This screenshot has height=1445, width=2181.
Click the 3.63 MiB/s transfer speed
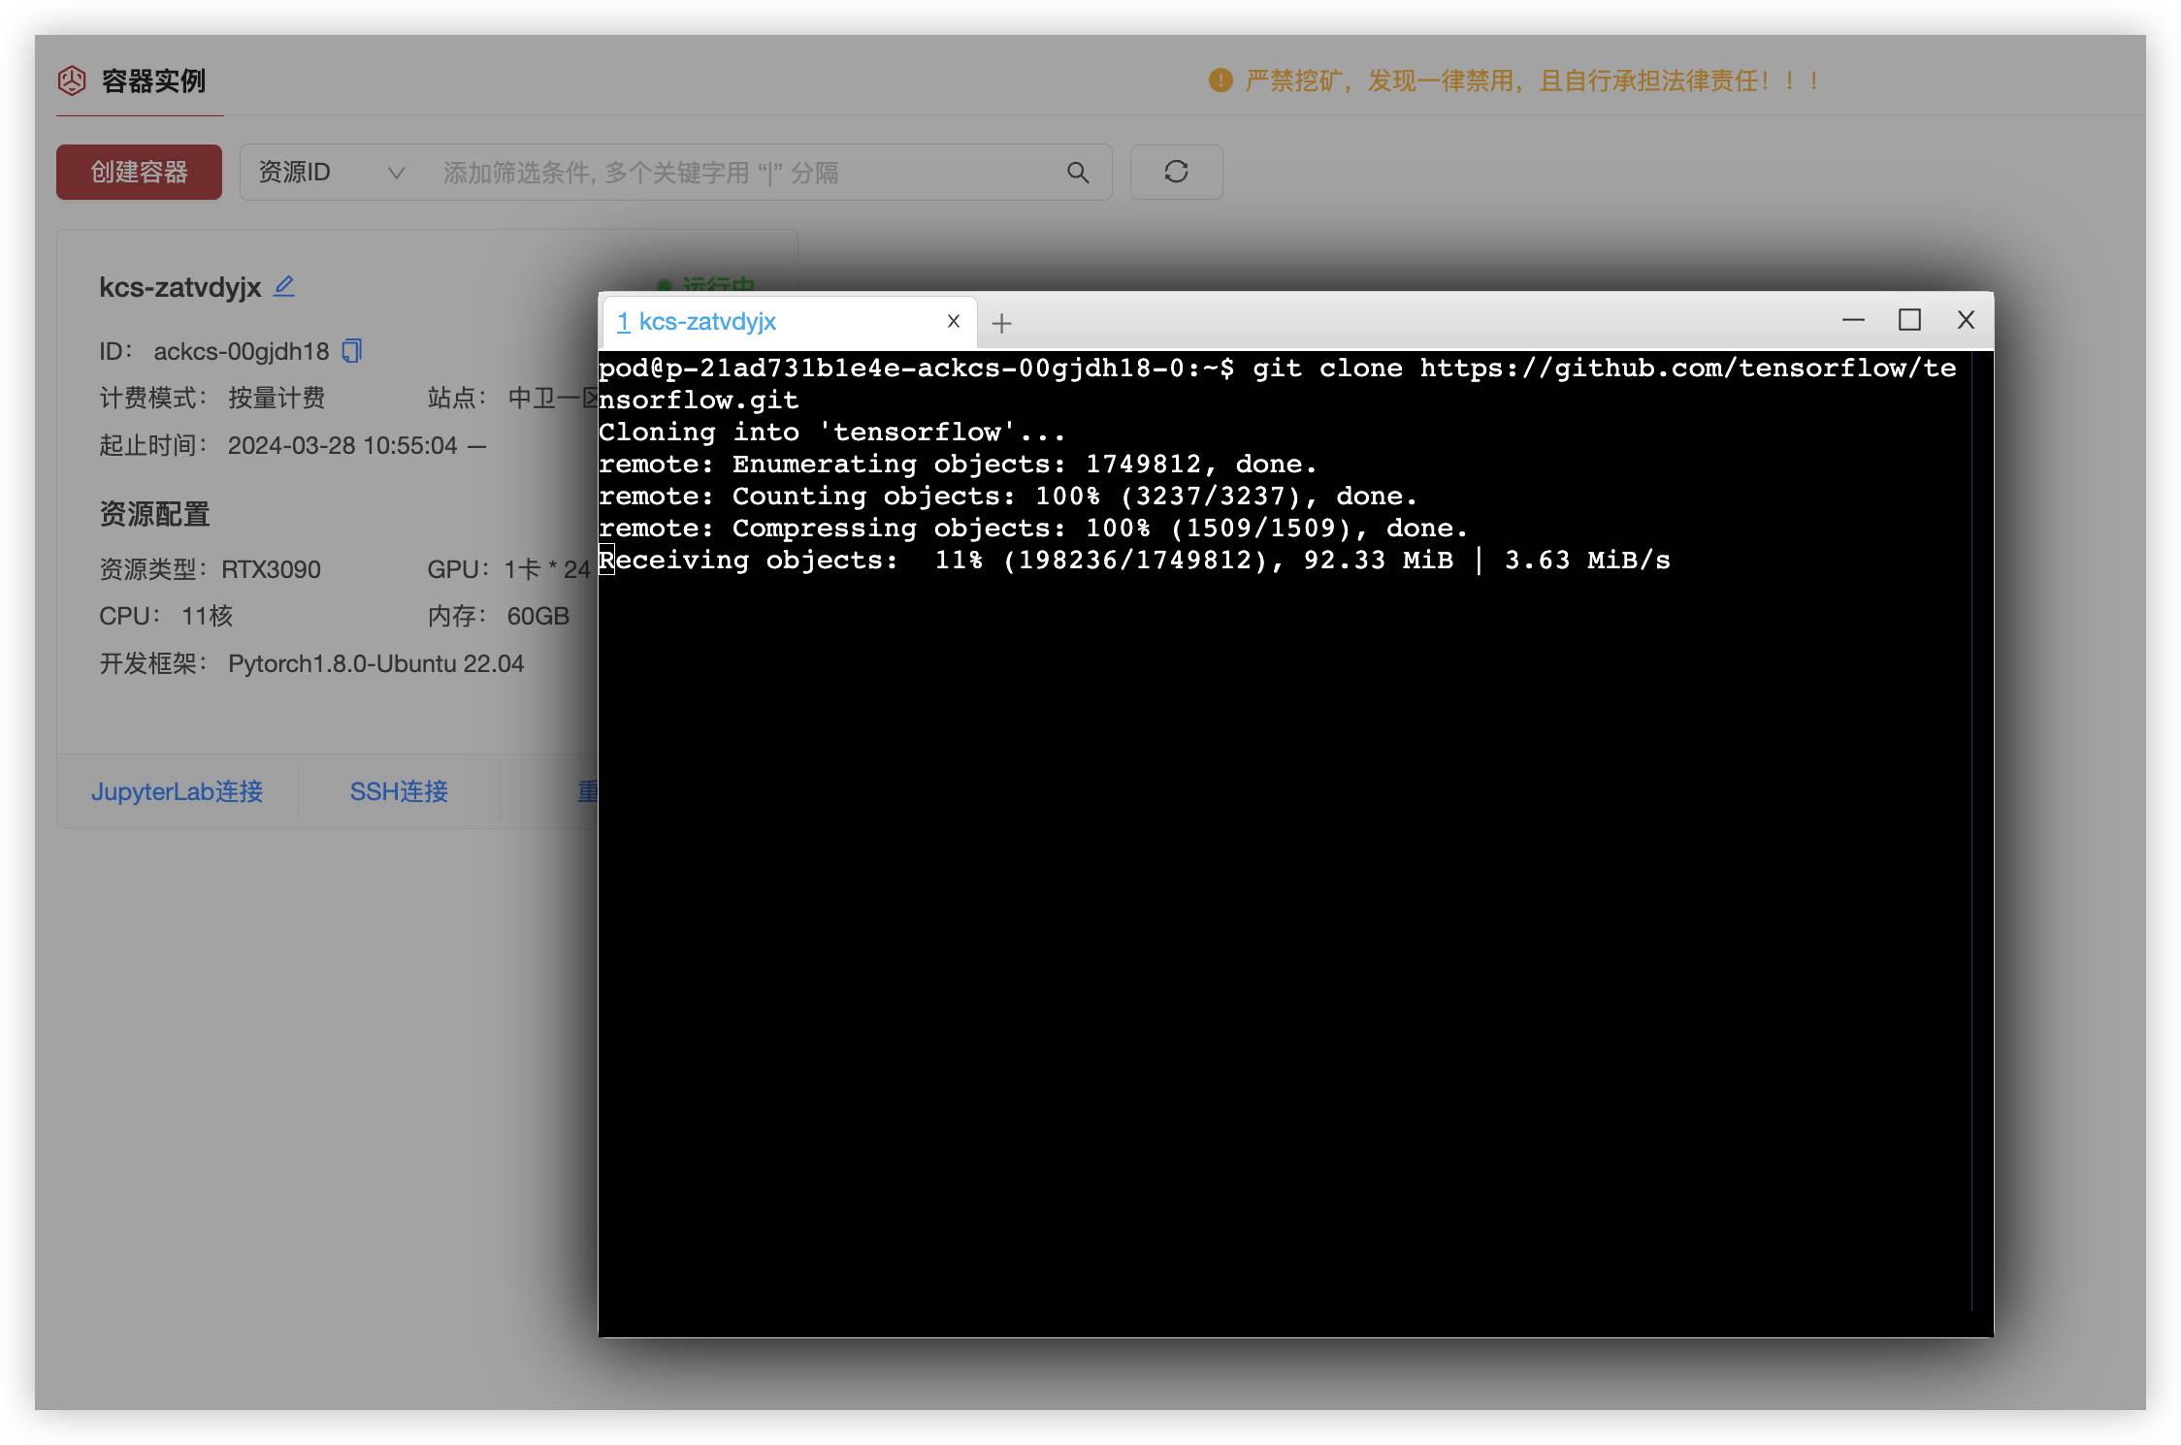coord(1587,560)
